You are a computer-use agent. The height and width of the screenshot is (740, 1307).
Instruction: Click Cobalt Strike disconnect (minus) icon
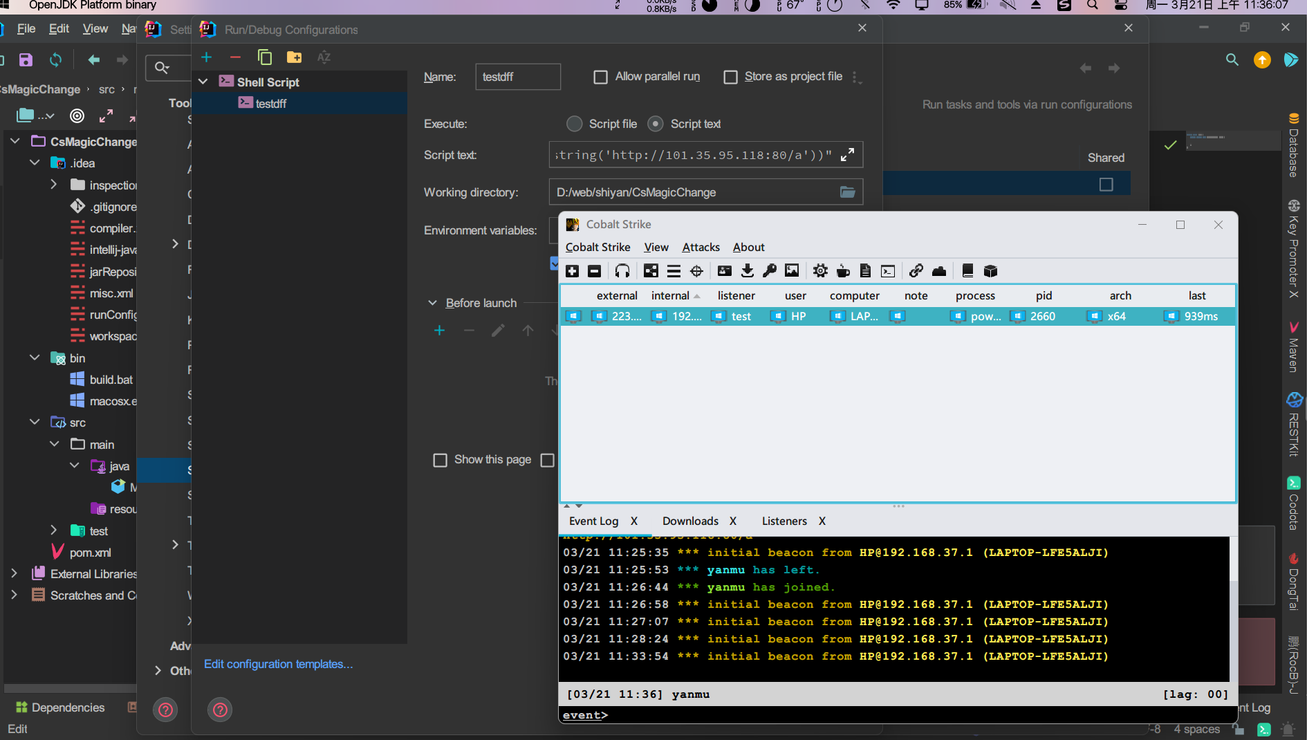point(594,271)
